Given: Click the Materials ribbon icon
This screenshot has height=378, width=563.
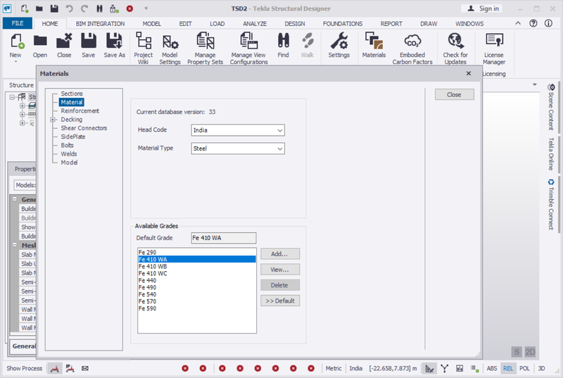Looking at the screenshot, I should click(374, 41).
